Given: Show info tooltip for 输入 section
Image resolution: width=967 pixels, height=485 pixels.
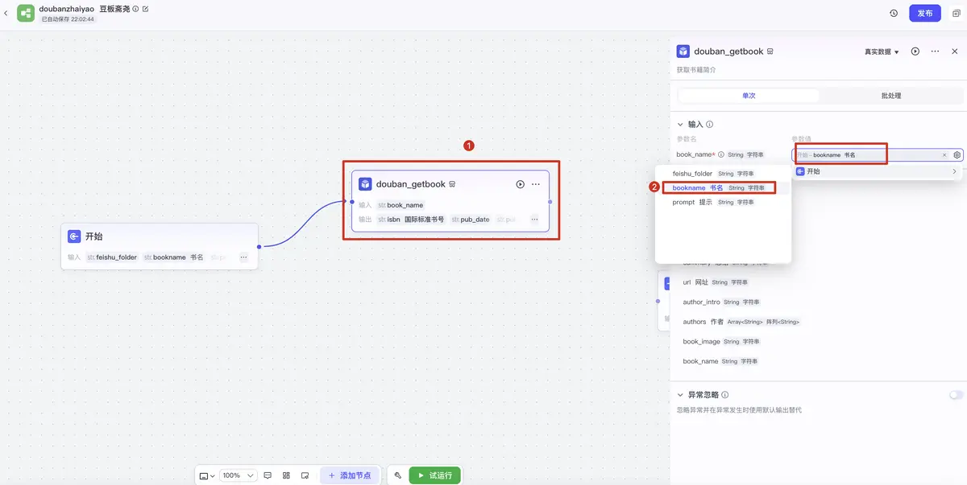Looking at the screenshot, I should point(709,125).
